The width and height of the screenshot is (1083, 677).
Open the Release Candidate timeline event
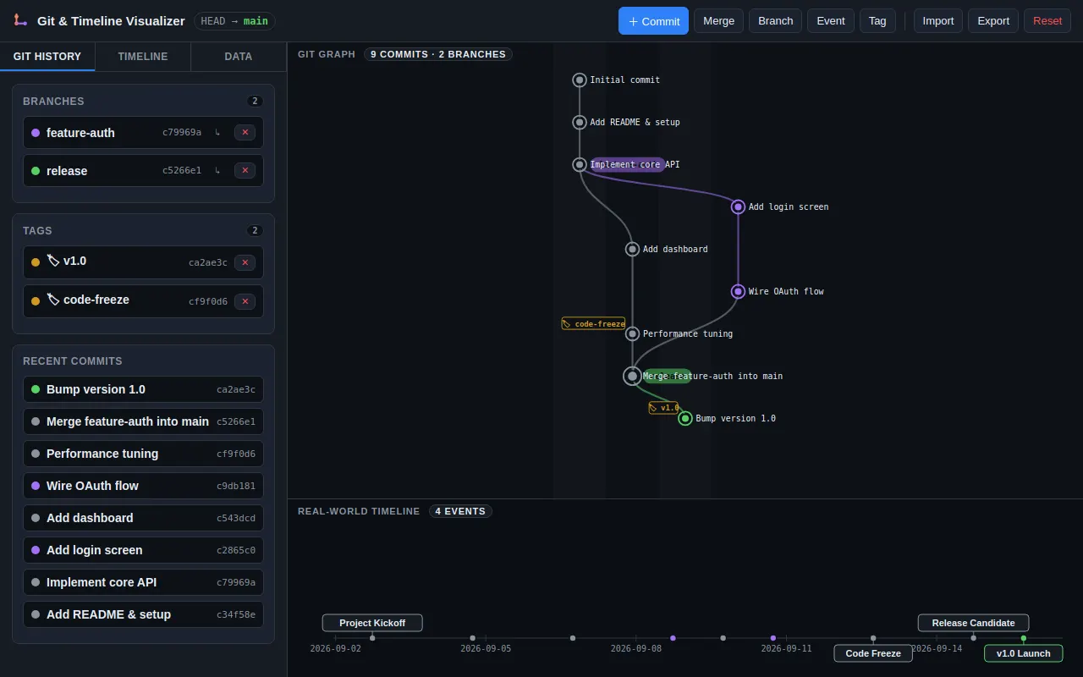pos(973,623)
